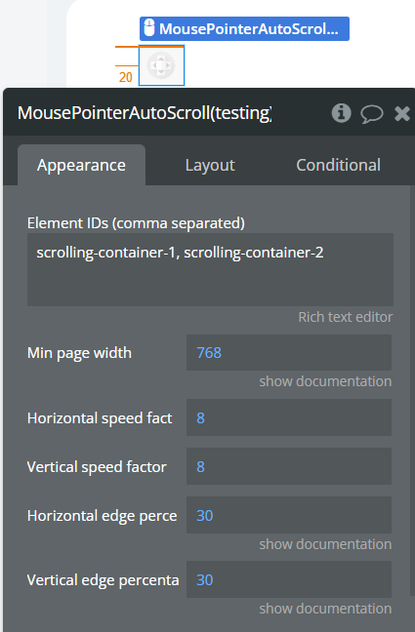Image resolution: width=415 pixels, height=632 pixels.
Task: Switch to the Appearance tab
Action: tap(82, 165)
